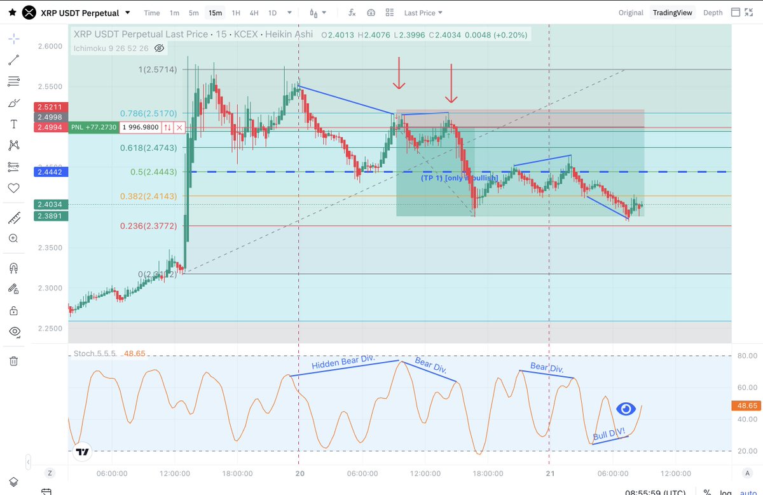Toggle hide all drawings eye icon

coord(13,332)
